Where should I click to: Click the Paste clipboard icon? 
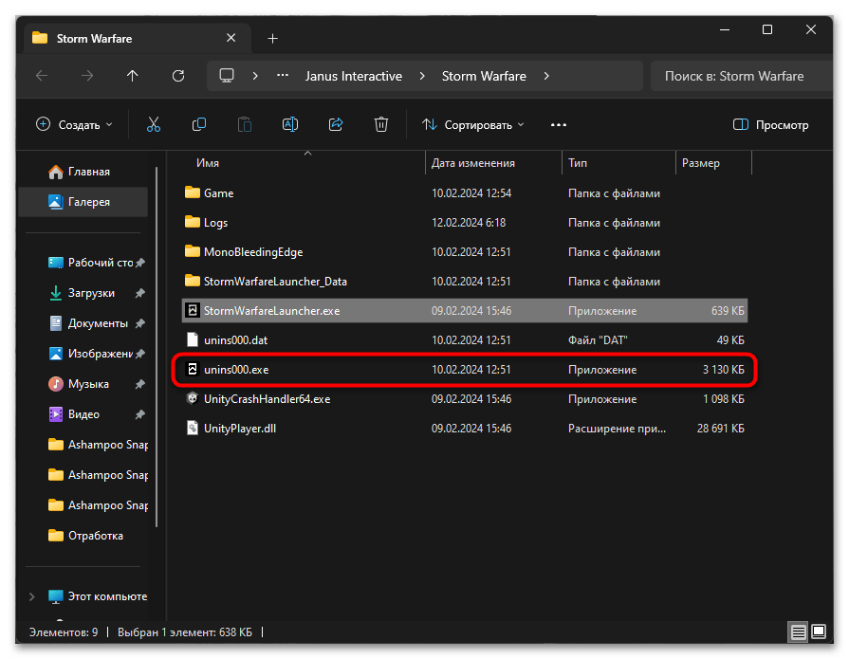tap(245, 125)
